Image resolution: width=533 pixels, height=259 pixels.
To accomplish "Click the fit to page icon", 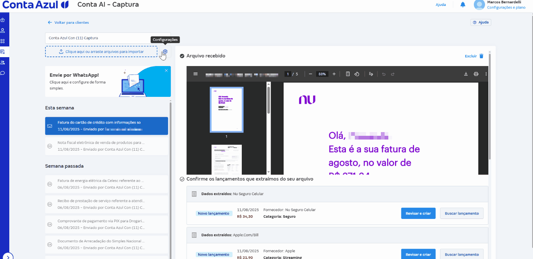I will (348, 74).
